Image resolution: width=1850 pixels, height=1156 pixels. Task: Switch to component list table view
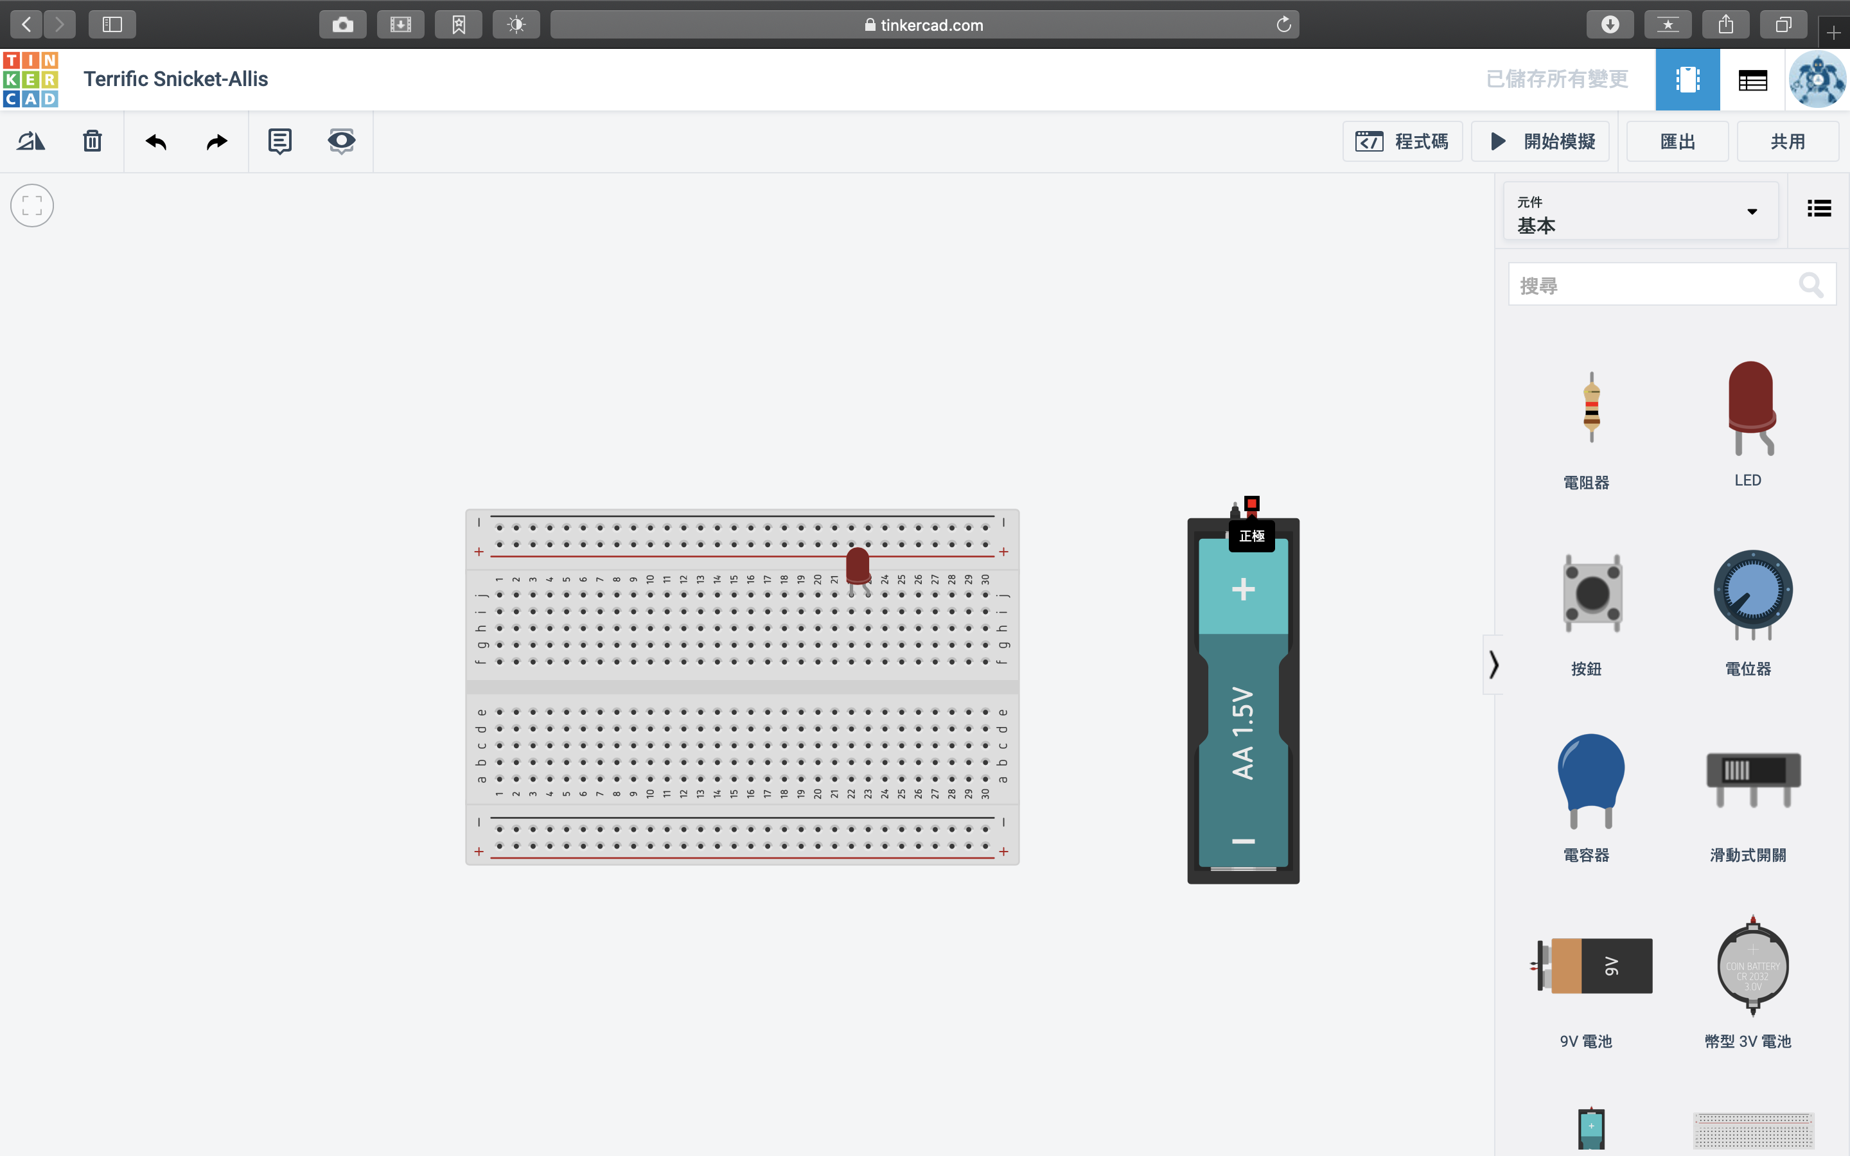click(x=1752, y=80)
